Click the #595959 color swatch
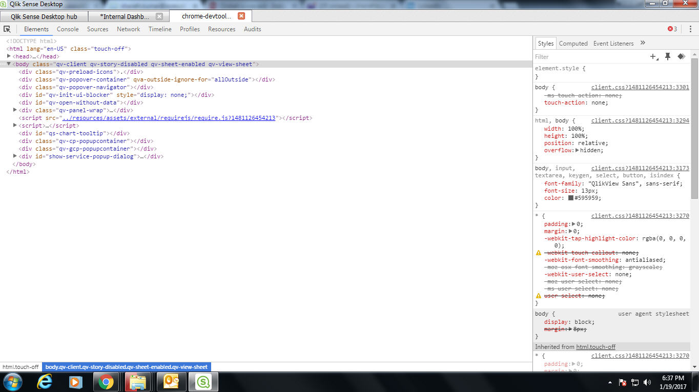Viewport: 699px width, 392px height. point(570,198)
